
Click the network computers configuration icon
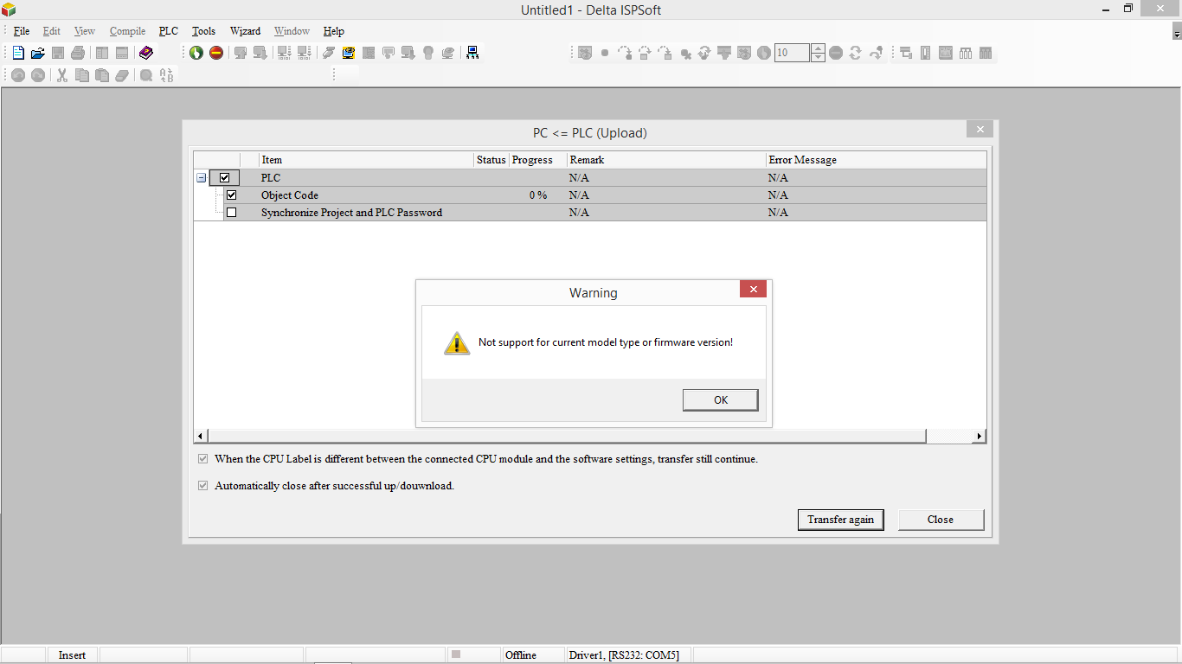click(472, 53)
